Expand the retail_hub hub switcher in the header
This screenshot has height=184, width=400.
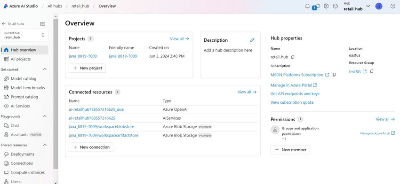[x=368, y=6]
